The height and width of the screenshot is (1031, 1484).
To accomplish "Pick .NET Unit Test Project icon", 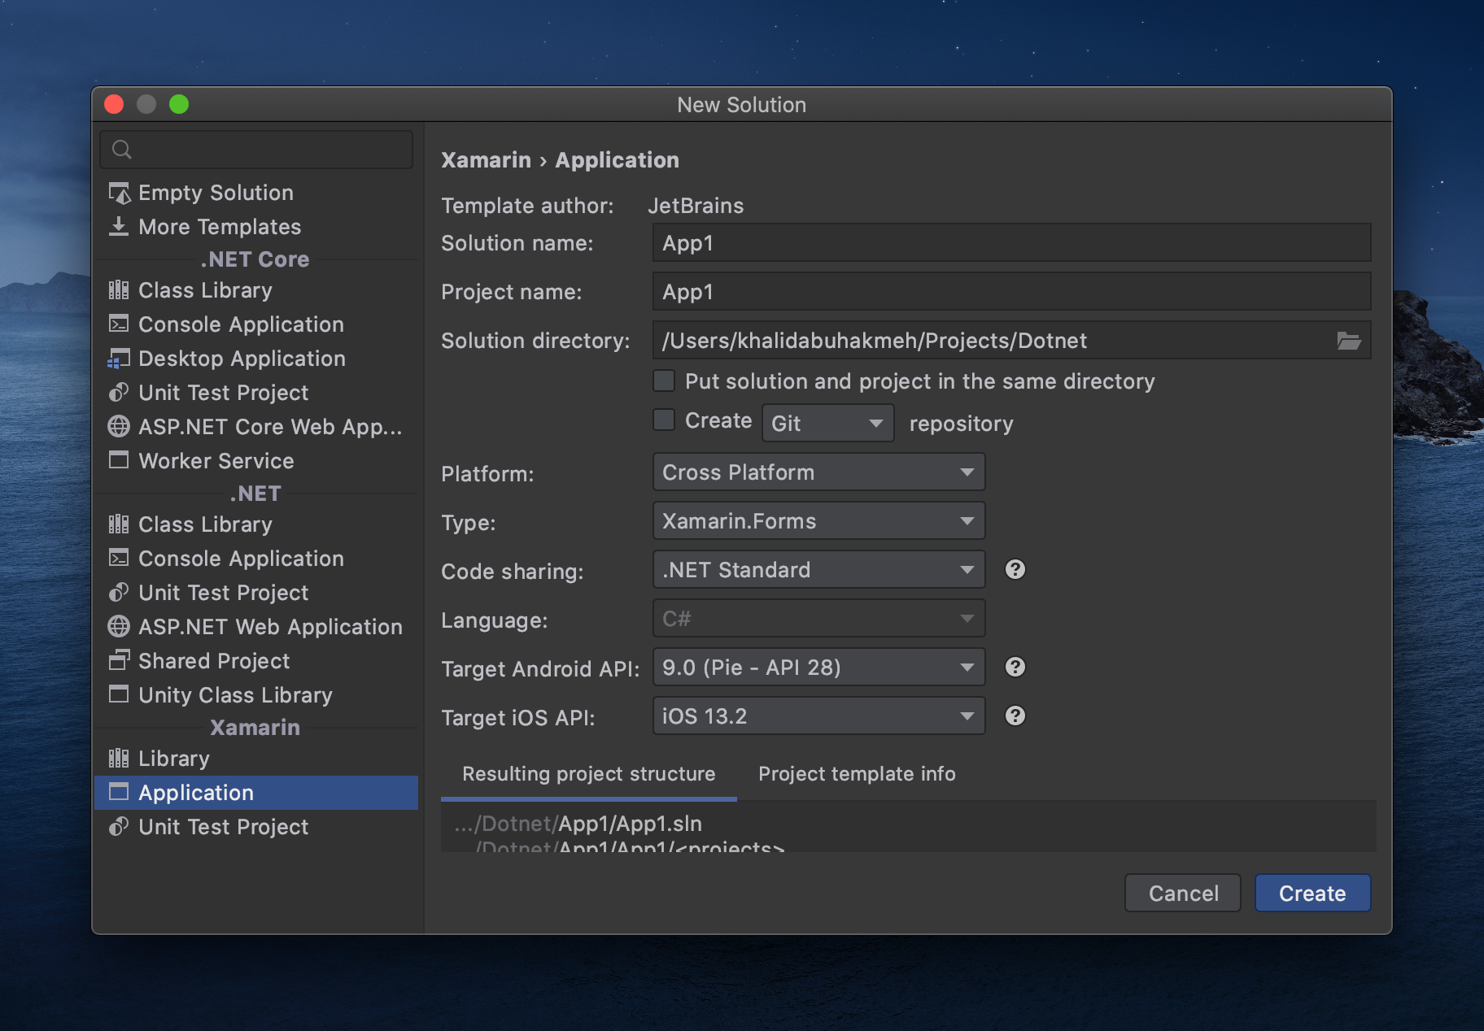I will click(119, 593).
